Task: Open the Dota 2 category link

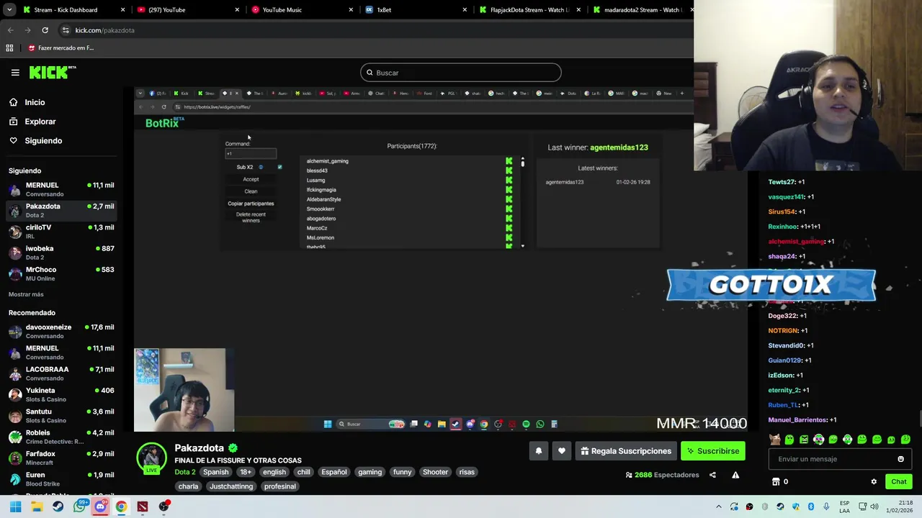Action: tap(184, 472)
